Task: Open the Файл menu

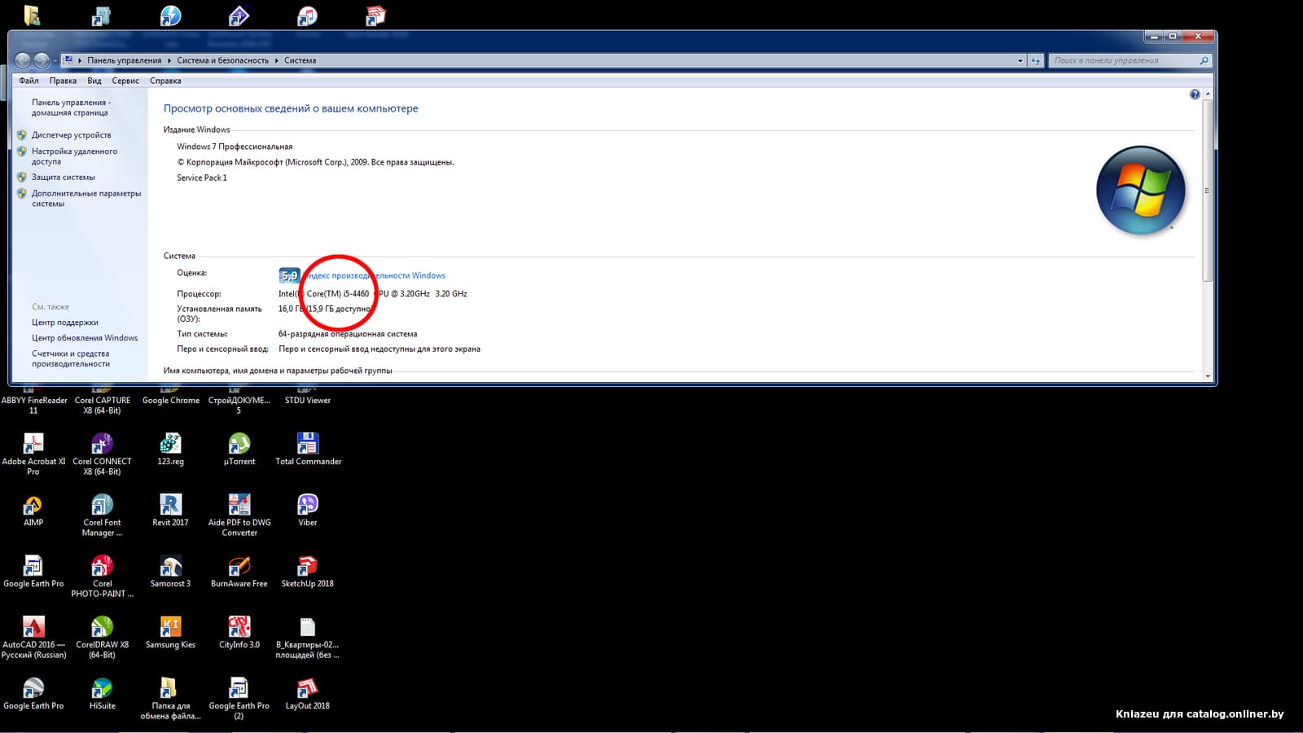Action: [x=29, y=81]
